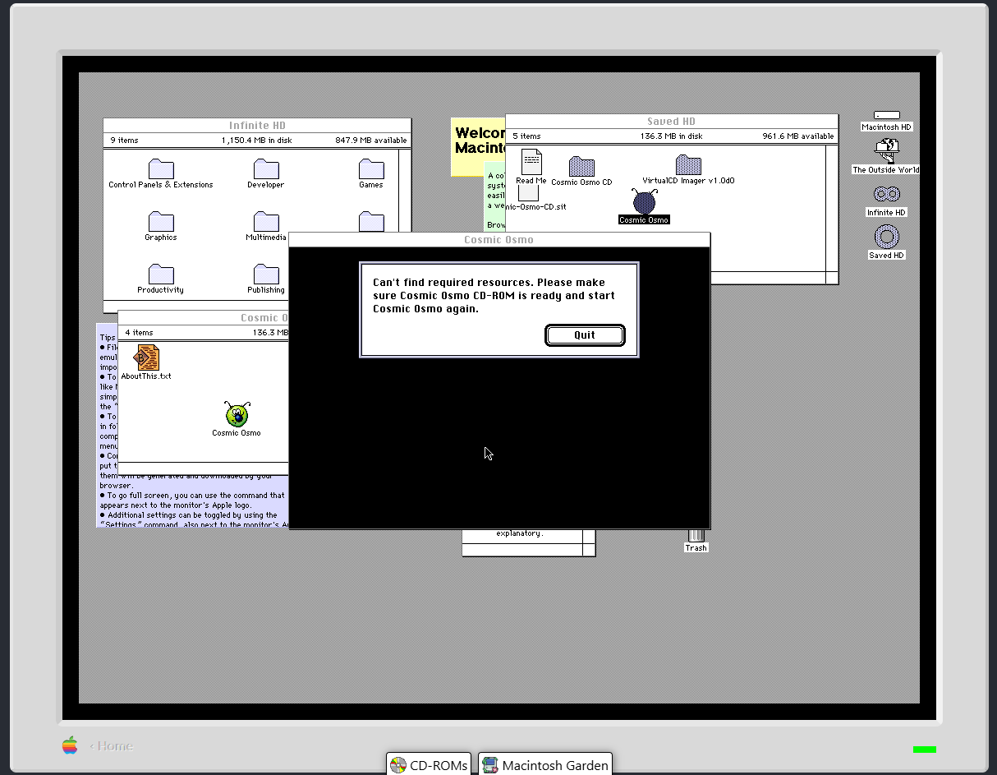The image size is (997, 775).
Task: Click the Saved HD vertical scrollbar
Action: point(832,208)
